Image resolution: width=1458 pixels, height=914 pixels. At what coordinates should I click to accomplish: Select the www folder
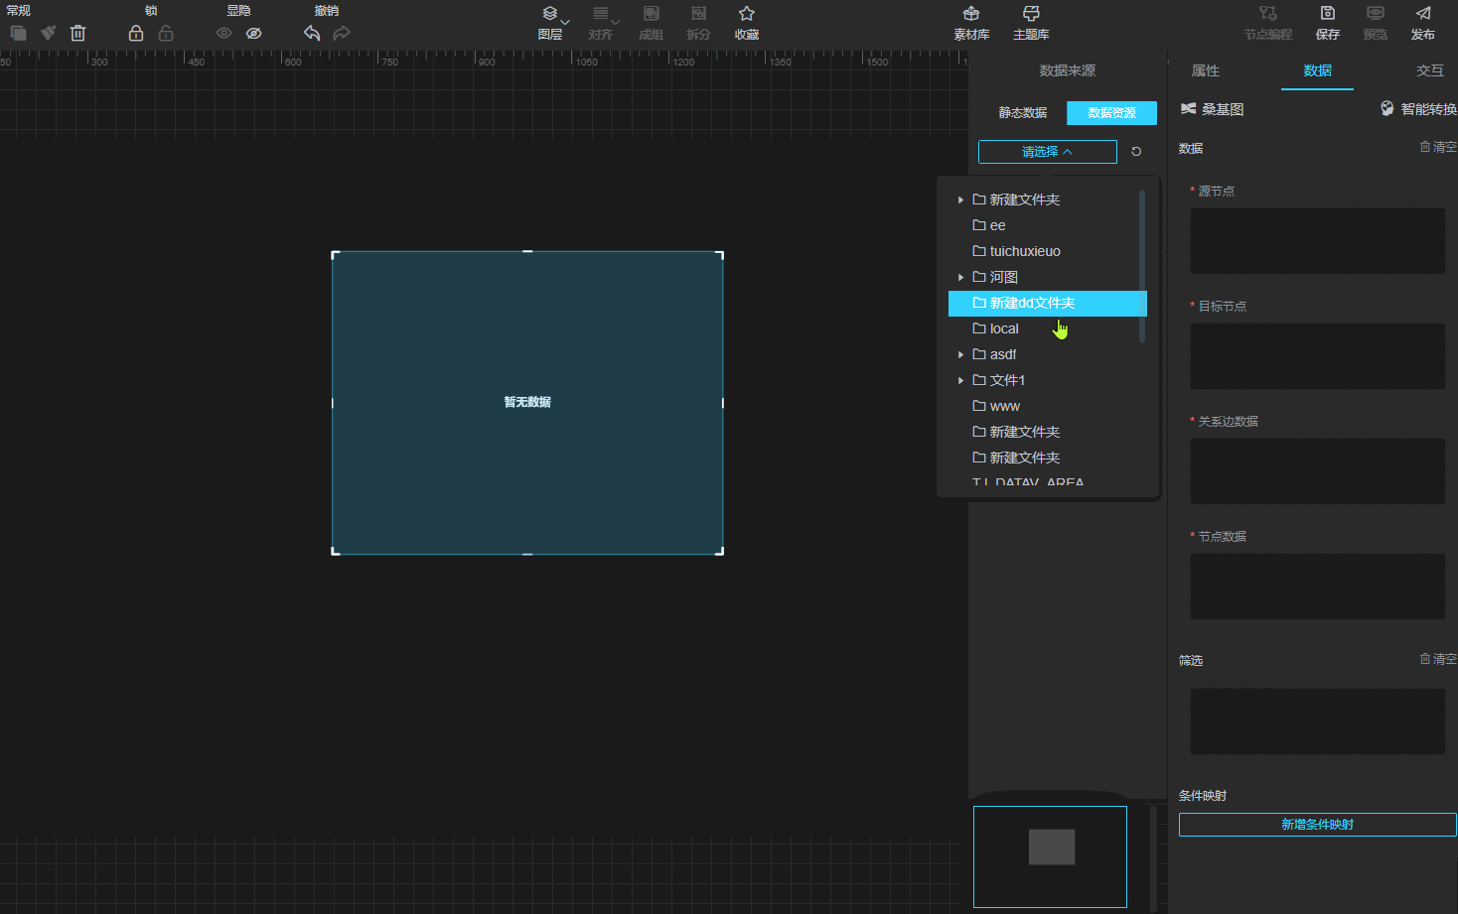pyautogui.click(x=1047, y=407)
